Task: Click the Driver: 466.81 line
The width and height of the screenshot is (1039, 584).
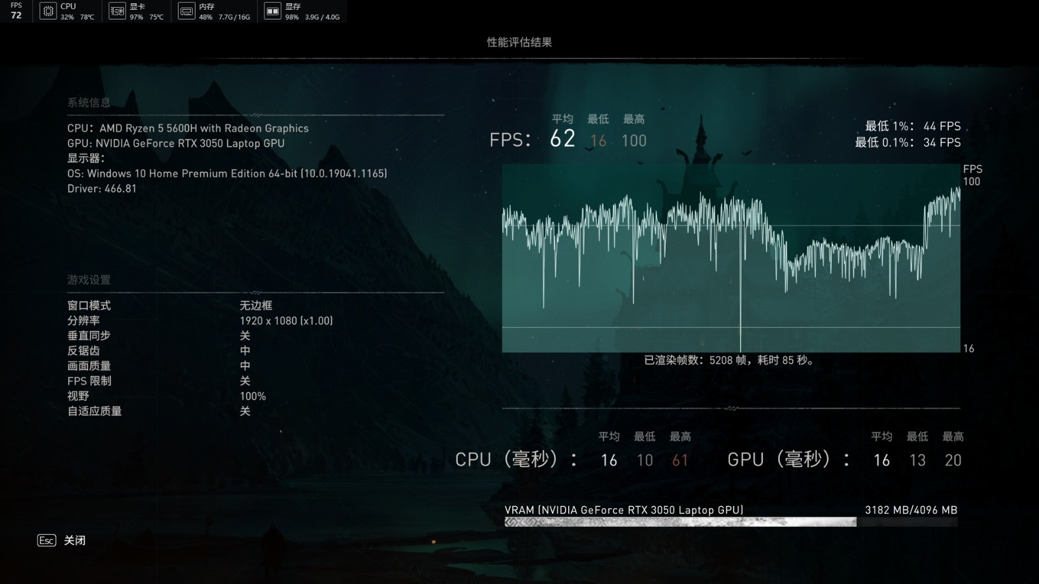Action: 102,189
